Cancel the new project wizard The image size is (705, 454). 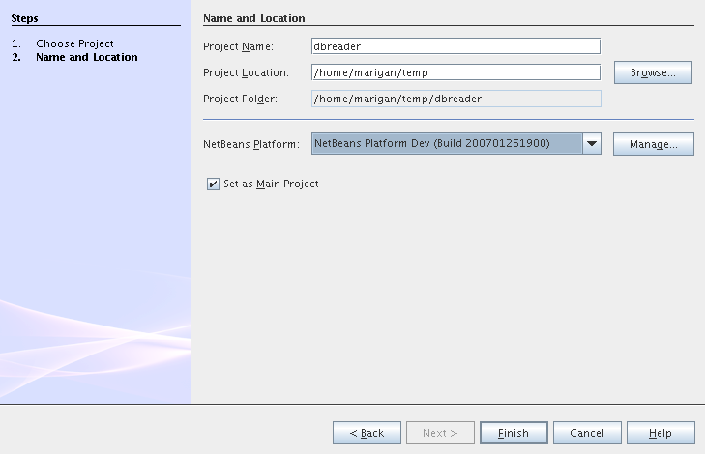click(x=587, y=433)
